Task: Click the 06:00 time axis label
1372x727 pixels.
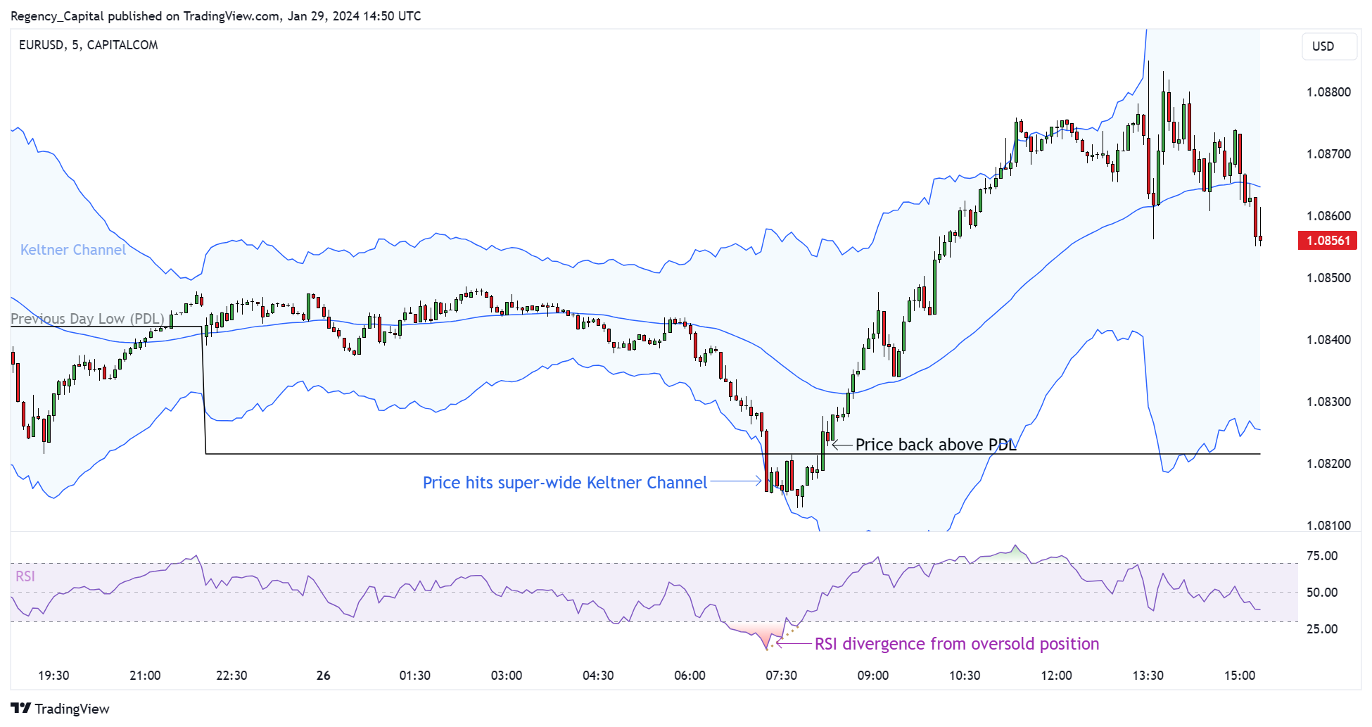Action: [690, 676]
